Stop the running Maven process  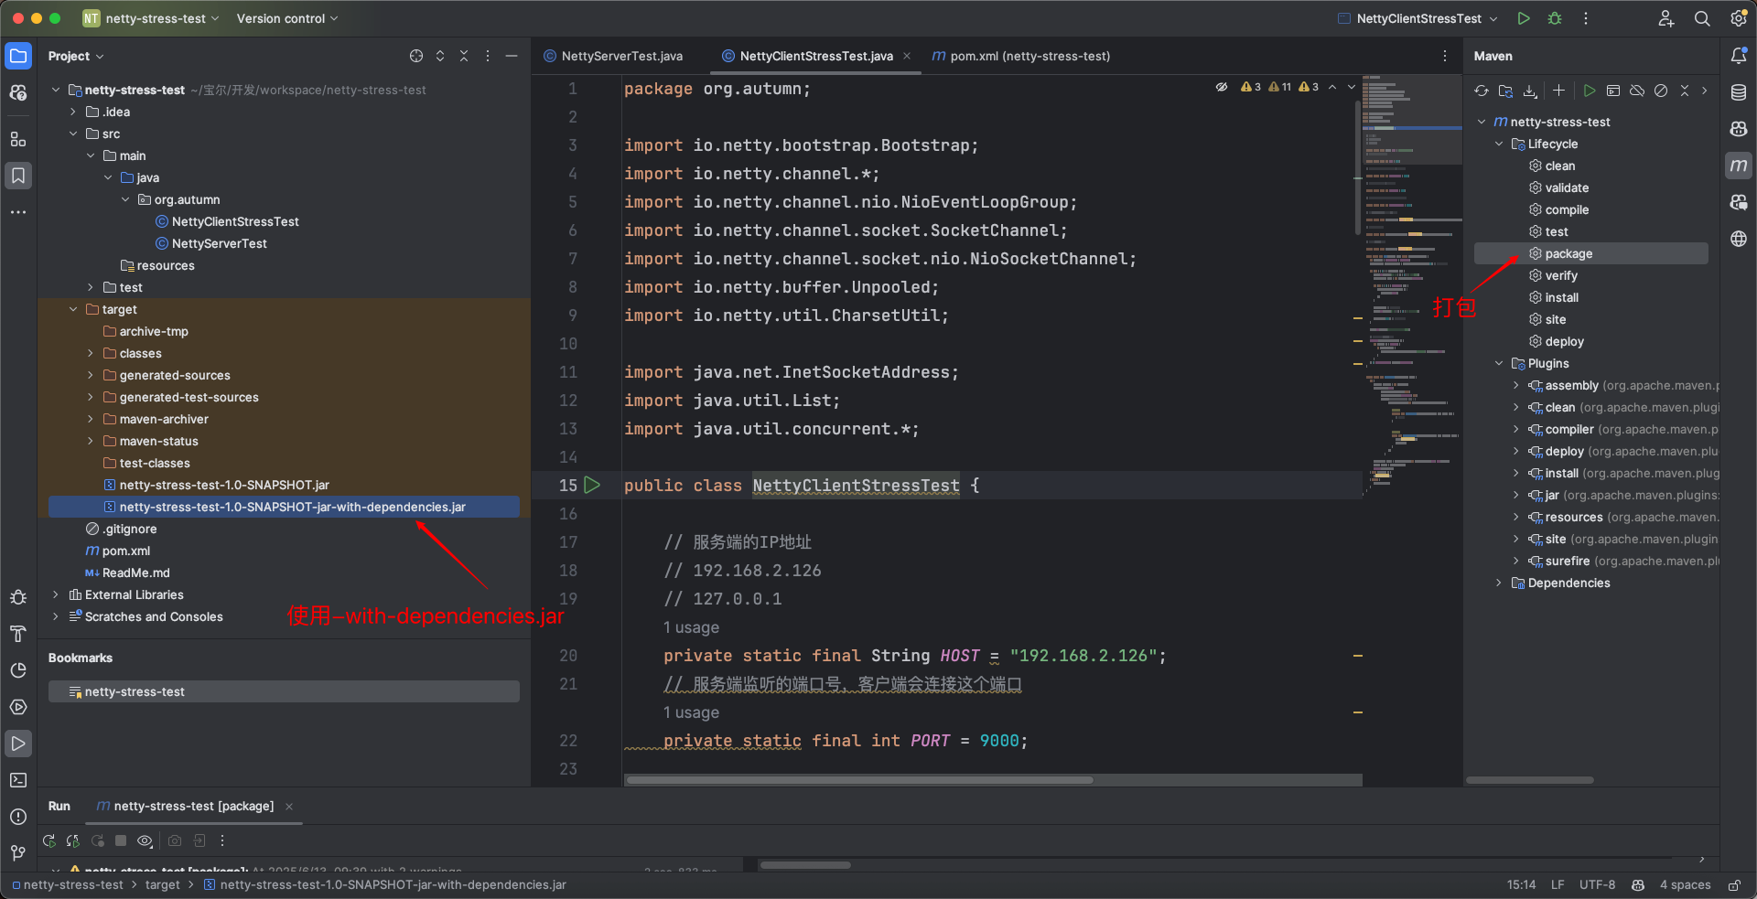point(121,840)
